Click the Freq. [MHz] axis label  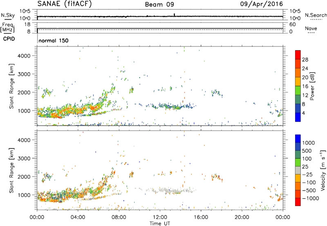click(x=7, y=28)
